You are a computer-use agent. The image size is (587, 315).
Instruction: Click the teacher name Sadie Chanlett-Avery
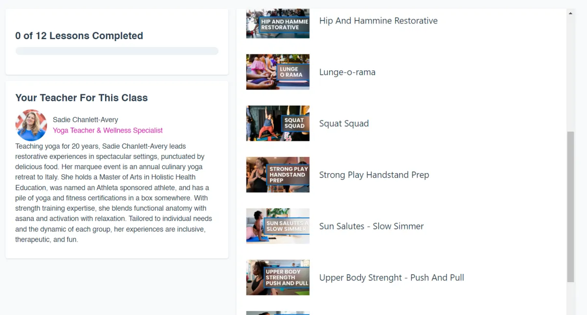[x=85, y=120]
